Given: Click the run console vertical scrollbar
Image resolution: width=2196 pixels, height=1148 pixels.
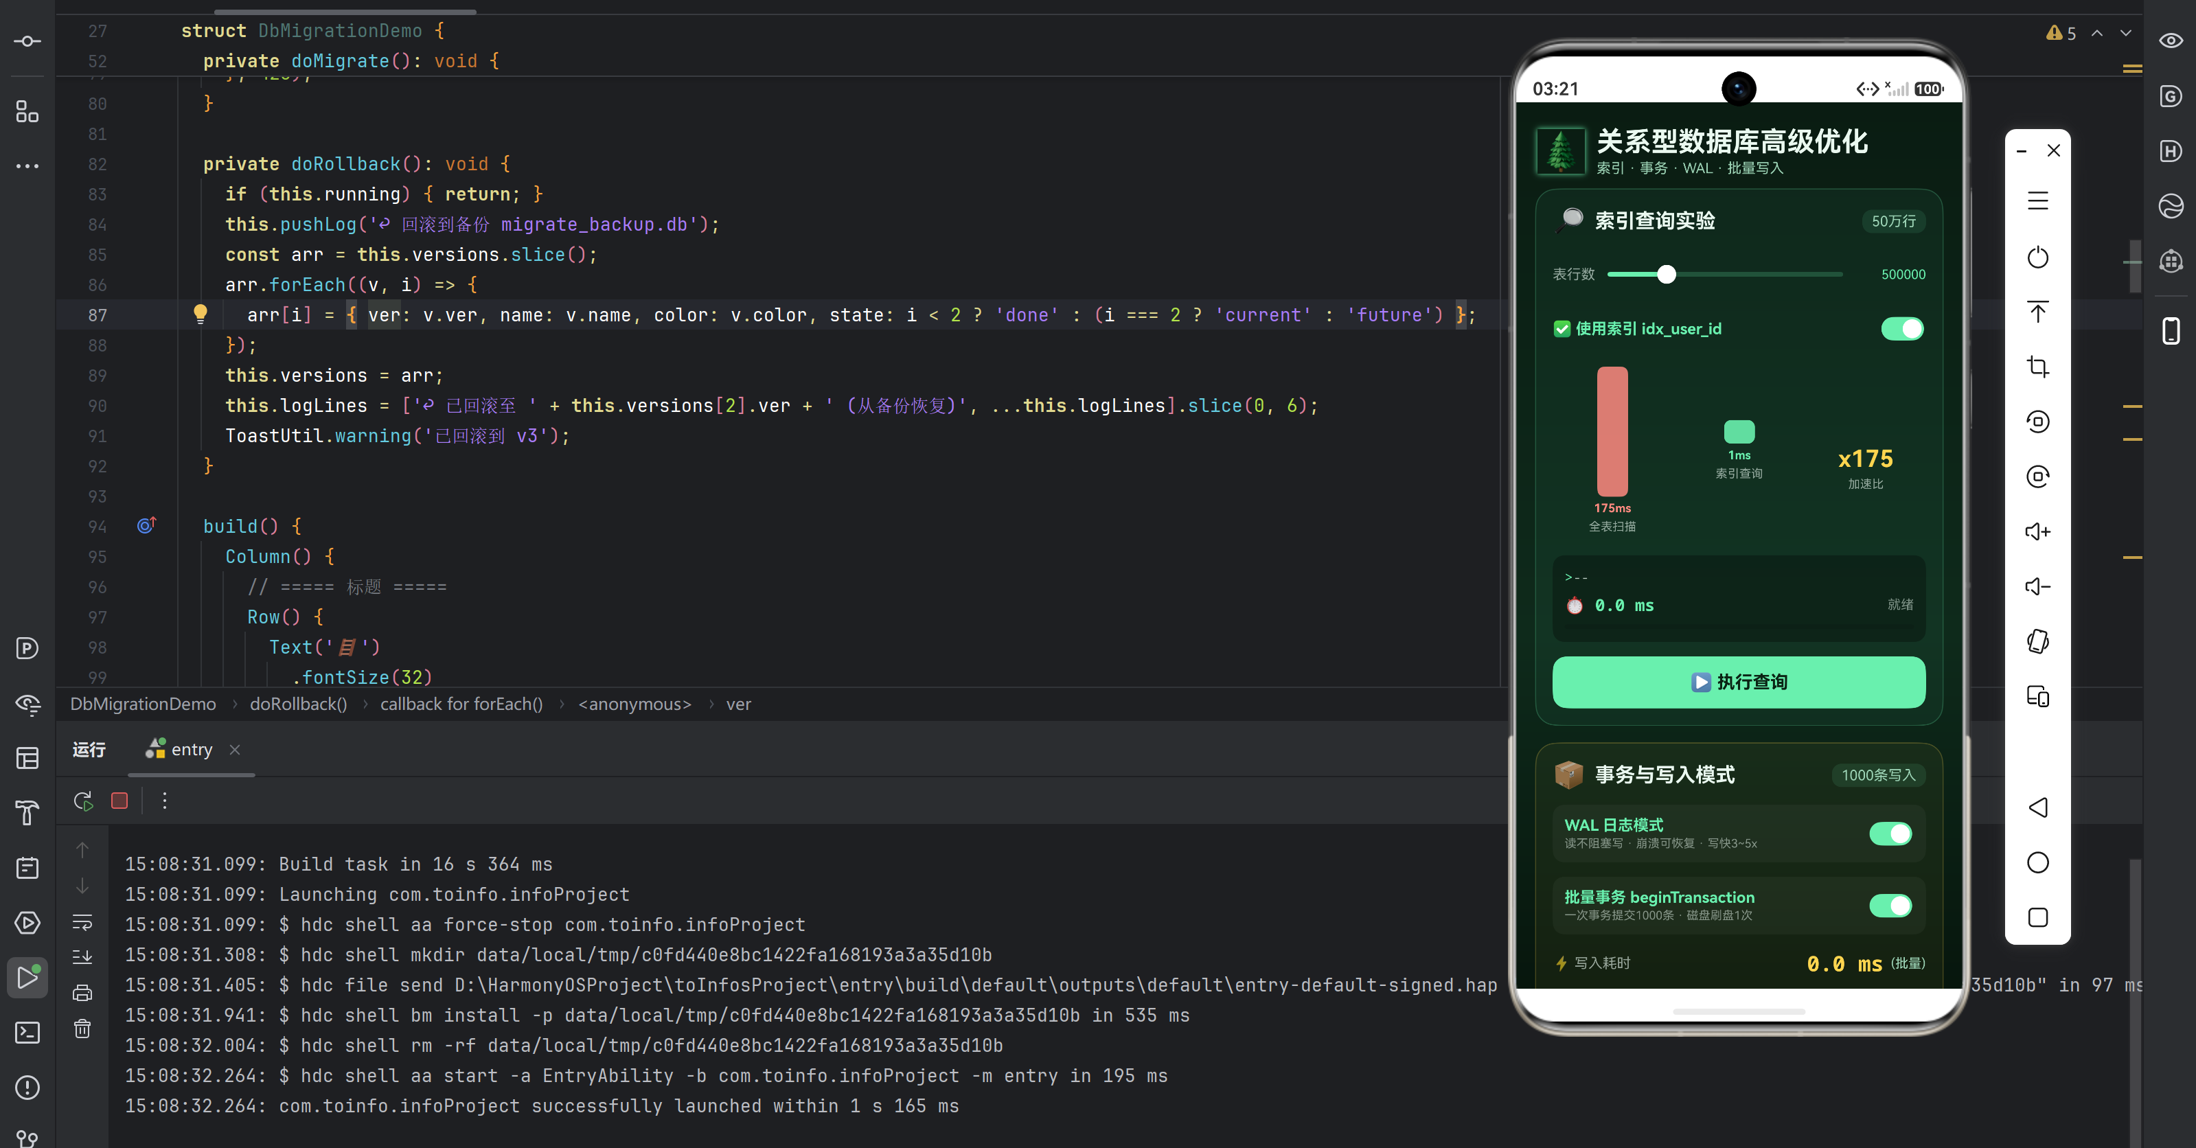Looking at the screenshot, I should pyautogui.click(x=2135, y=1002).
